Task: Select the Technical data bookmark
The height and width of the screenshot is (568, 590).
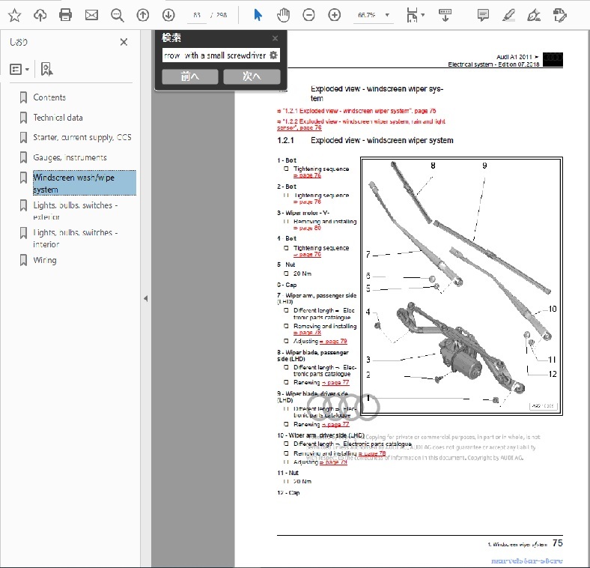Action: (x=58, y=118)
